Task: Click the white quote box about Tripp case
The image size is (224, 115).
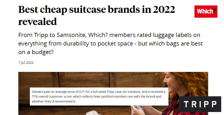Action: [99, 96]
